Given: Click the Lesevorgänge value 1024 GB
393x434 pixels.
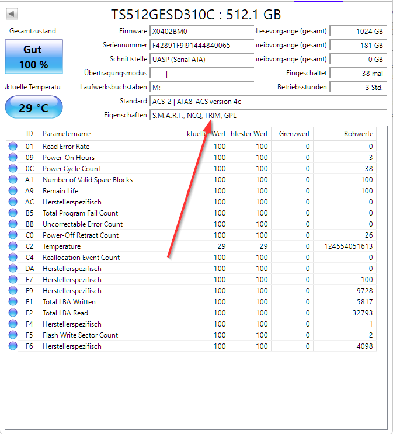Looking at the screenshot, I should click(x=358, y=32).
